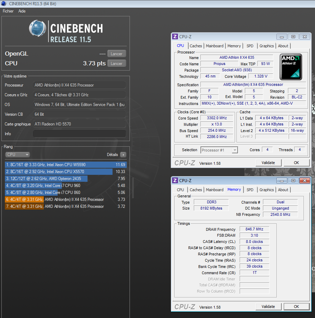Click the CPU-Z icon in the lower Memory window title bar
Screen dimensions: 315x318
(175, 180)
